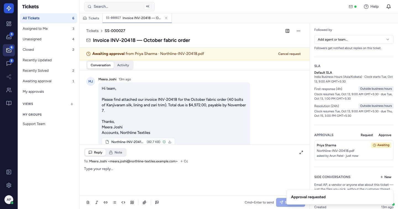
Task: Click Approve in the Approvals section
Action: tap(385, 135)
